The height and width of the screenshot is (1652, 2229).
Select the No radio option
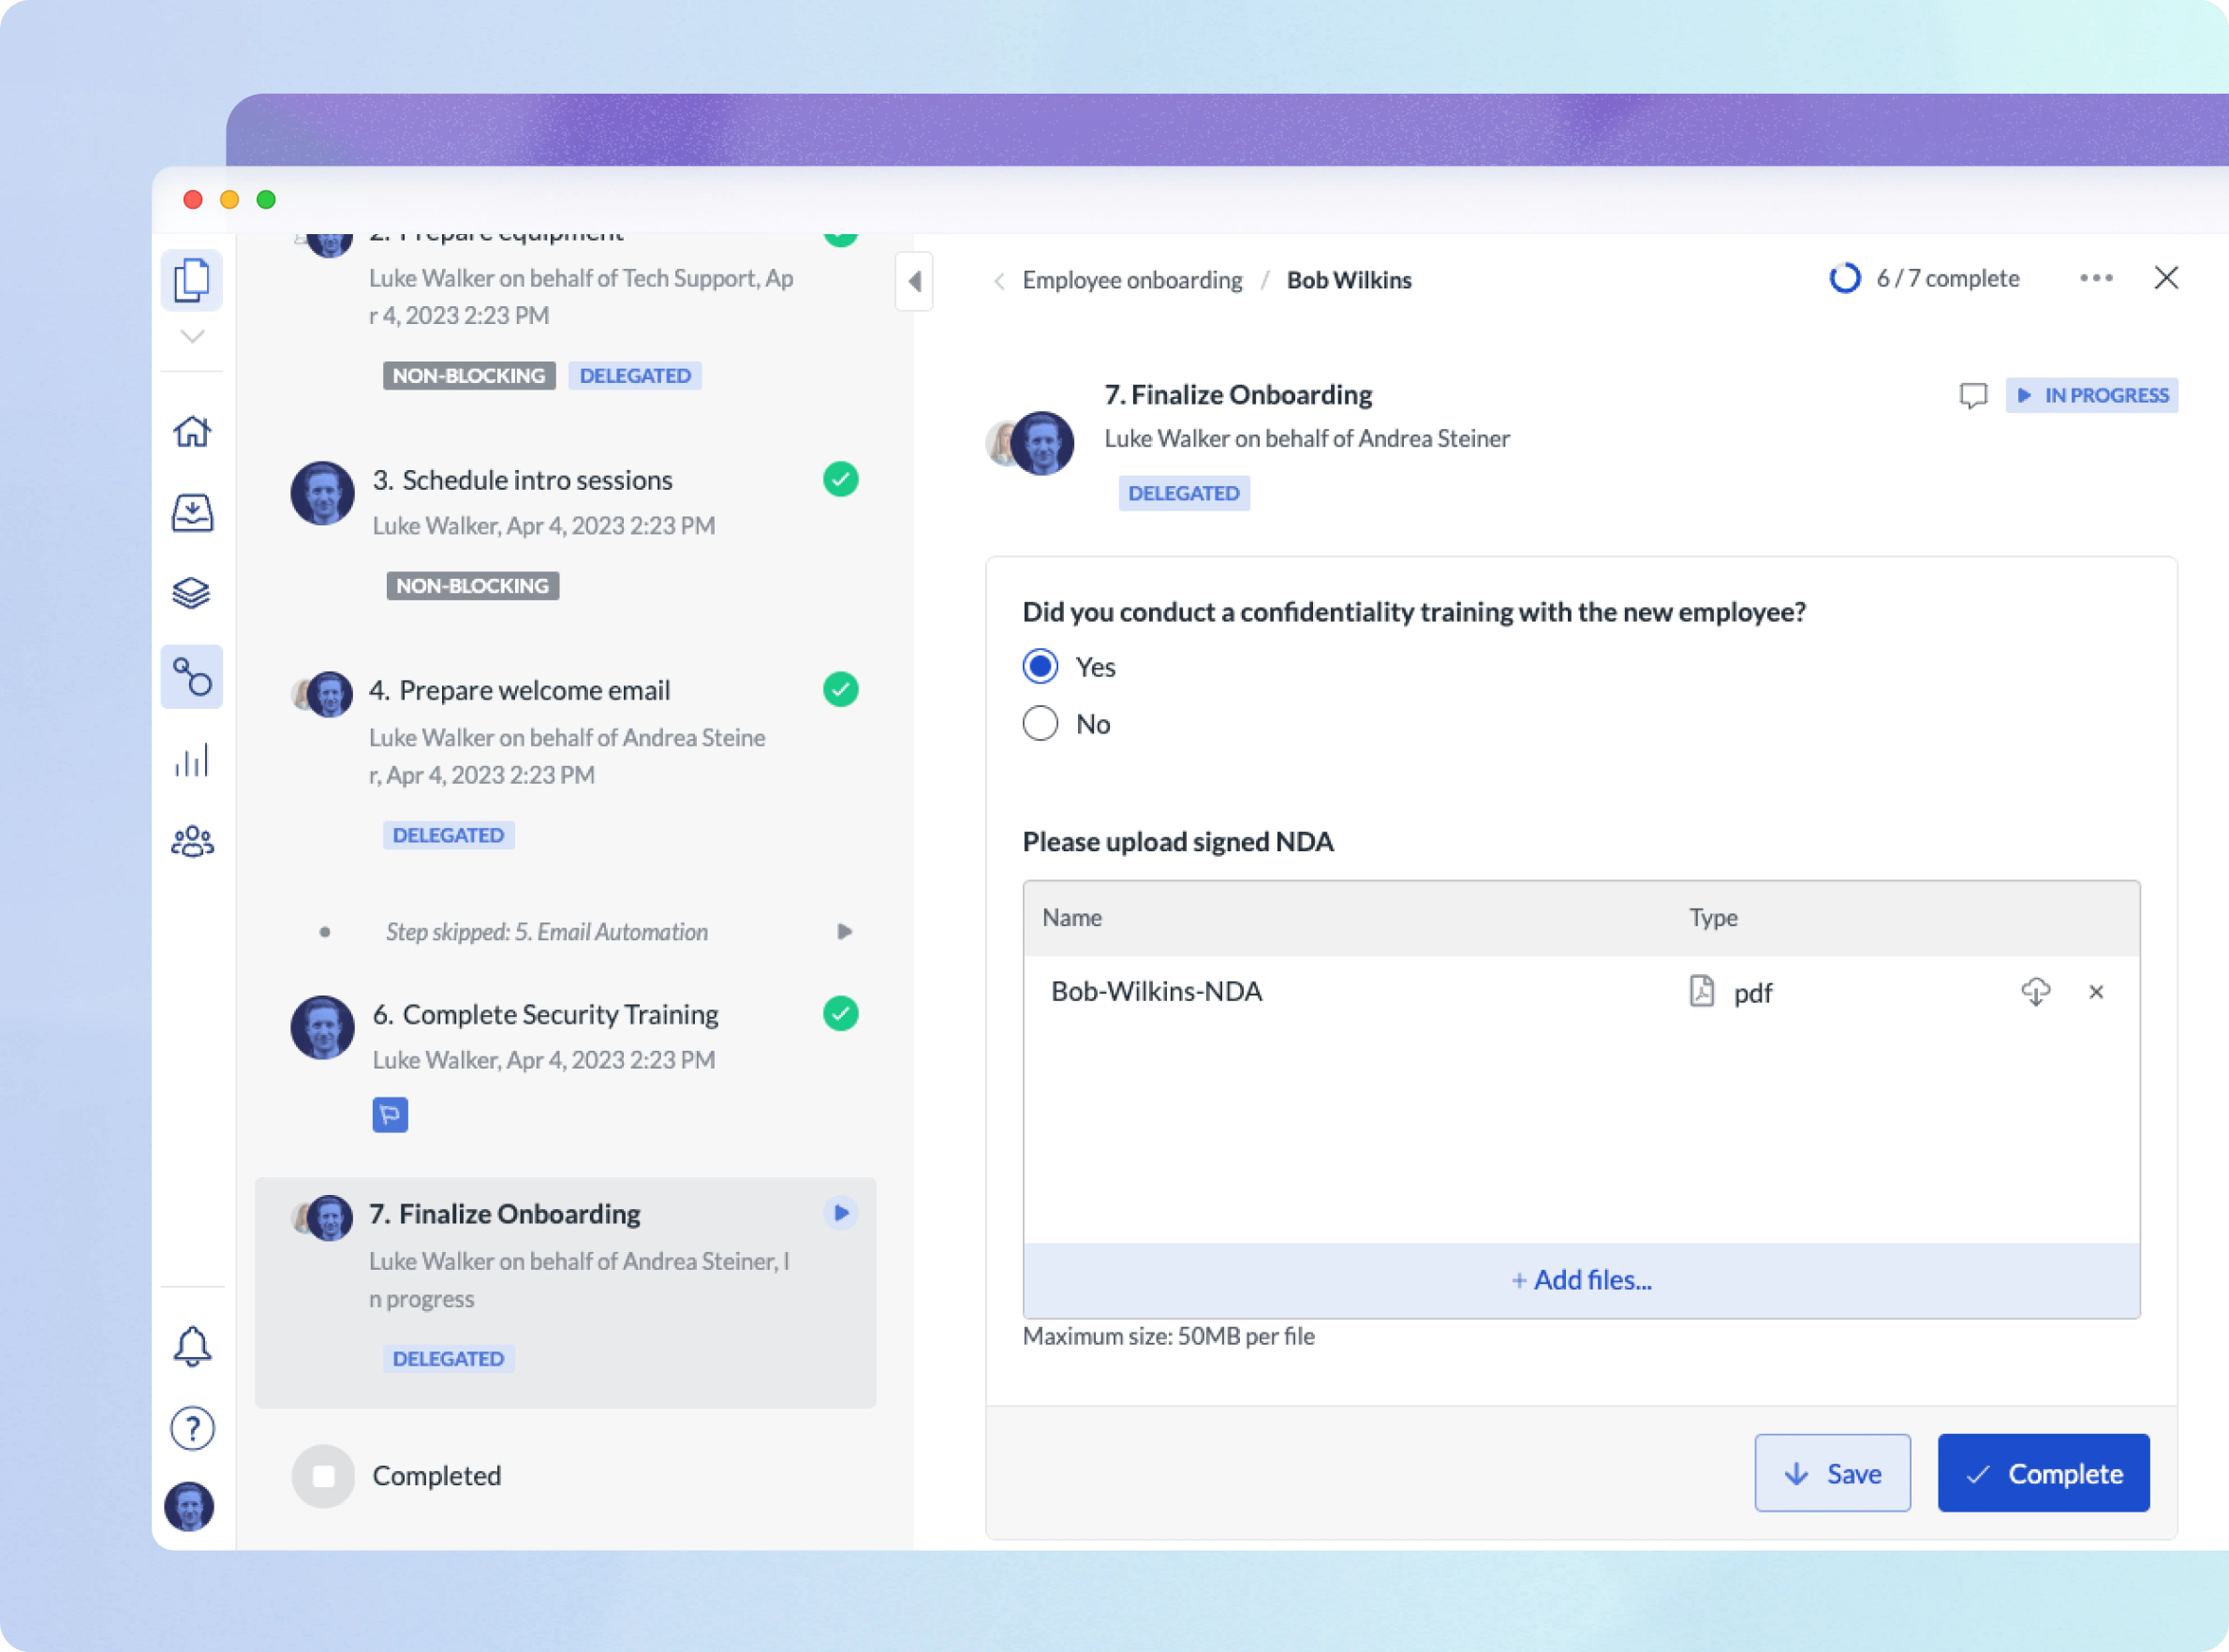pyautogui.click(x=1040, y=724)
